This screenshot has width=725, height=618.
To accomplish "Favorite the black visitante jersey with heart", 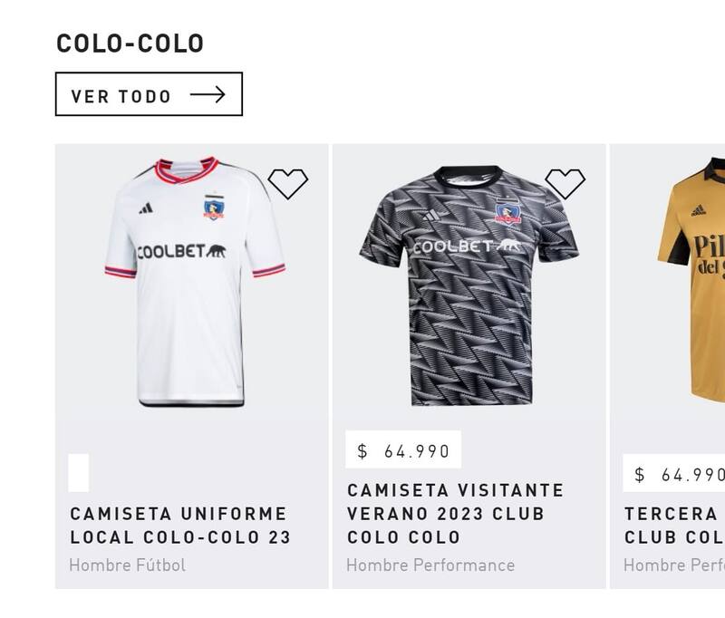I will tap(565, 183).
